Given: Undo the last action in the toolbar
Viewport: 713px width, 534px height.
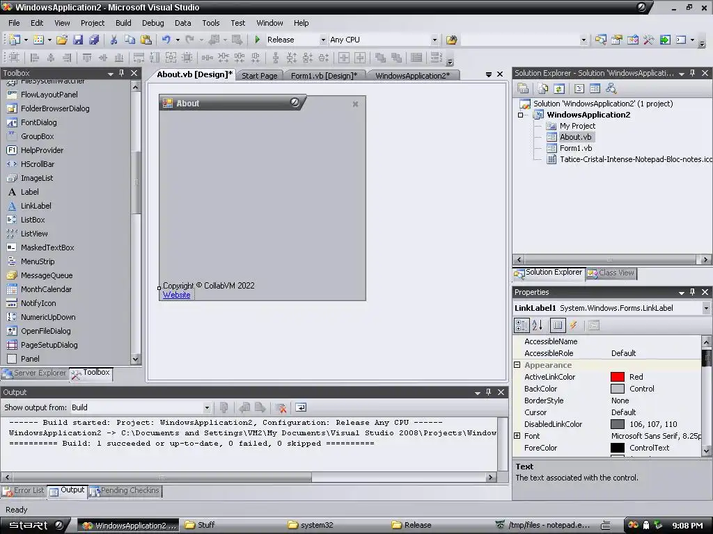Looking at the screenshot, I should [166, 40].
